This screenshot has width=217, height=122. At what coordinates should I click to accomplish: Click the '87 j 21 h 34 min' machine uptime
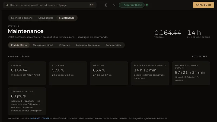click(x=190, y=72)
